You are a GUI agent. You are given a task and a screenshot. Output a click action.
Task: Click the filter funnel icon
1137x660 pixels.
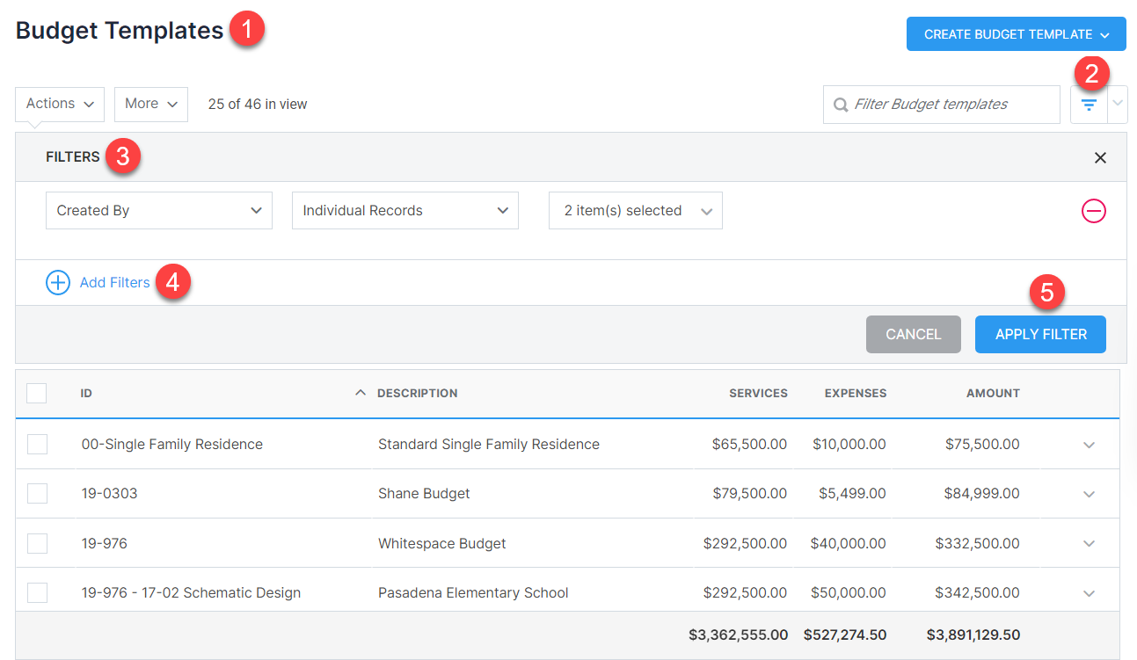coord(1089,104)
